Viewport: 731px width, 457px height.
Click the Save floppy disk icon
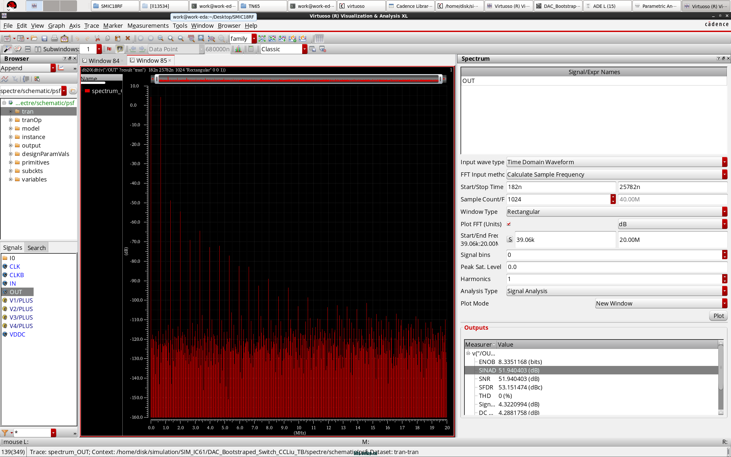tap(44, 39)
